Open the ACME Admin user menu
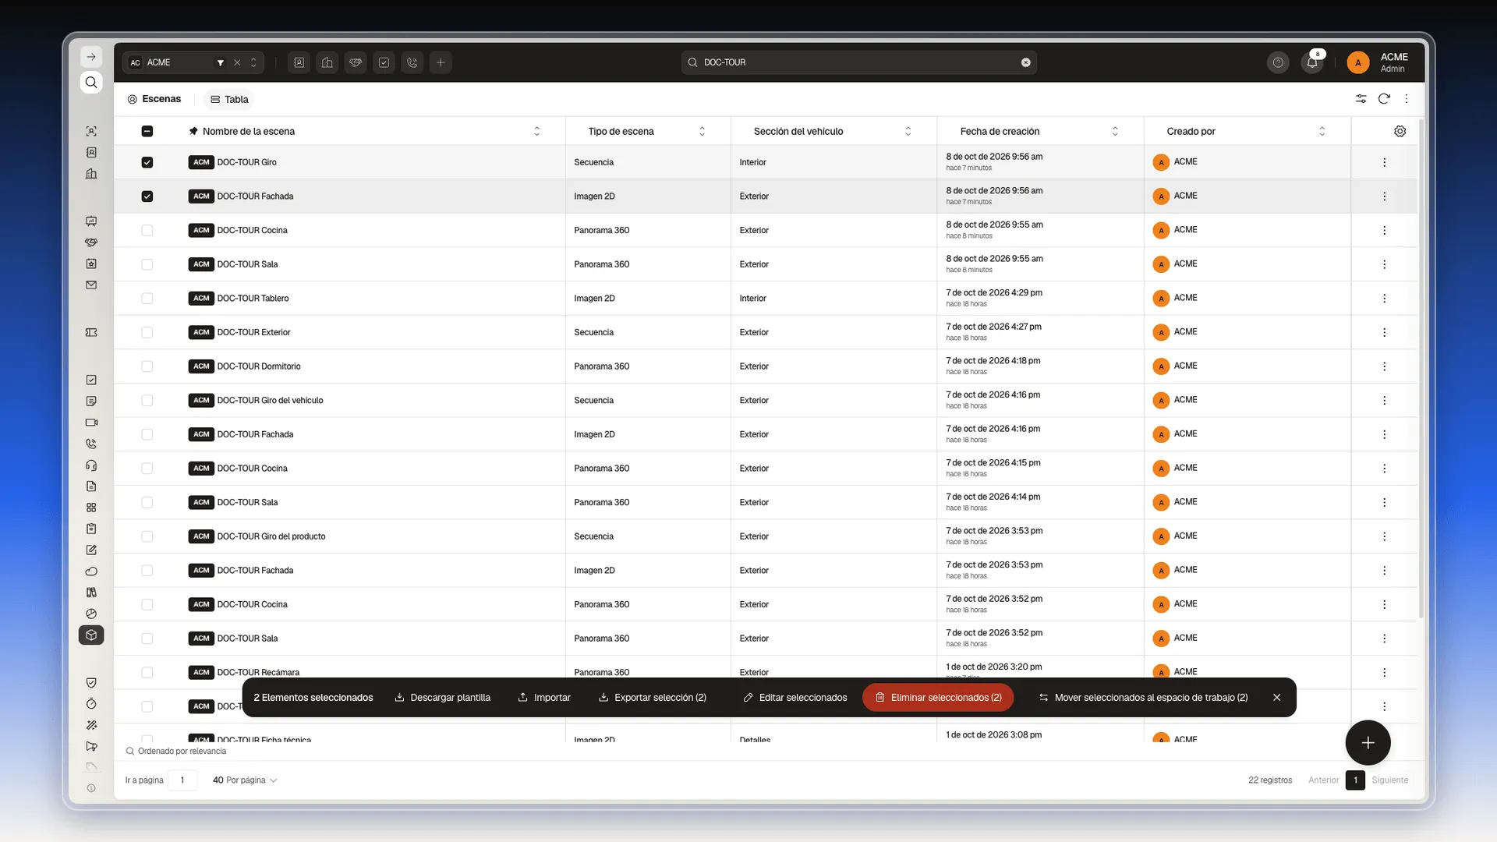The height and width of the screenshot is (842, 1497). (1378, 62)
